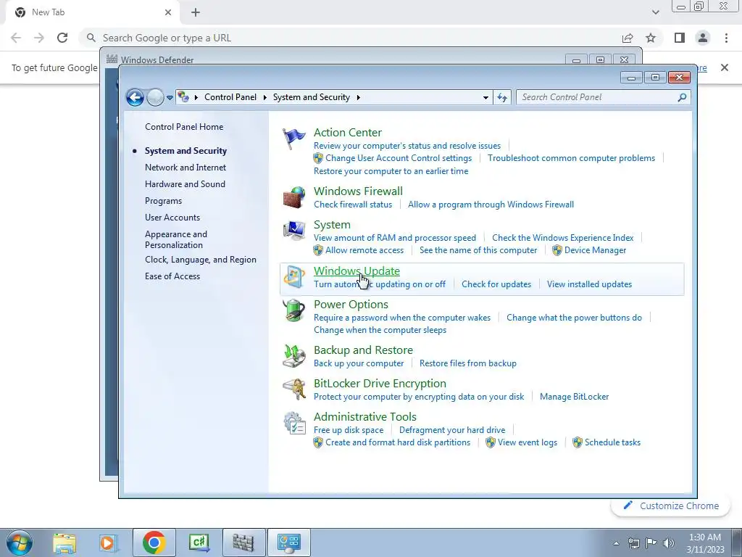
Task: Click the Search Control Panel magnifier icon
Action: (x=682, y=97)
